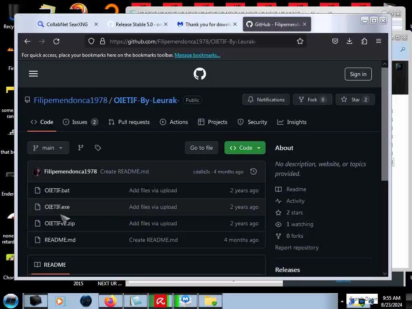The image size is (412, 309).
Task: Click the Notifications button
Action: pos(266,100)
